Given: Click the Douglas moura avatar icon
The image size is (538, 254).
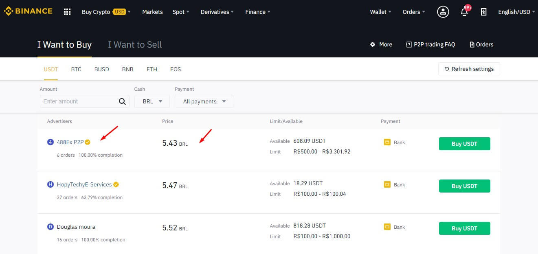Looking at the screenshot, I should point(51,227).
